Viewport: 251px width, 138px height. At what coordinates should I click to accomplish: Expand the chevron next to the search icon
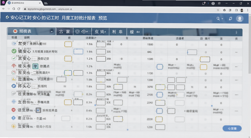[x=222, y=19]
